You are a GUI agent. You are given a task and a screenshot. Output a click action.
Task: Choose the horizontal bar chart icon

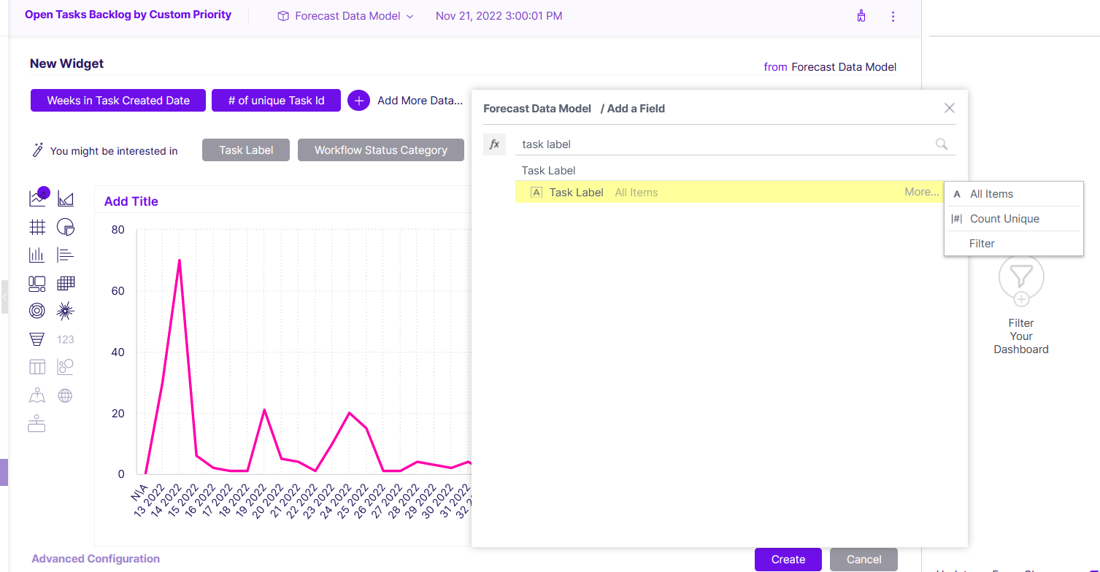(66, 255)
